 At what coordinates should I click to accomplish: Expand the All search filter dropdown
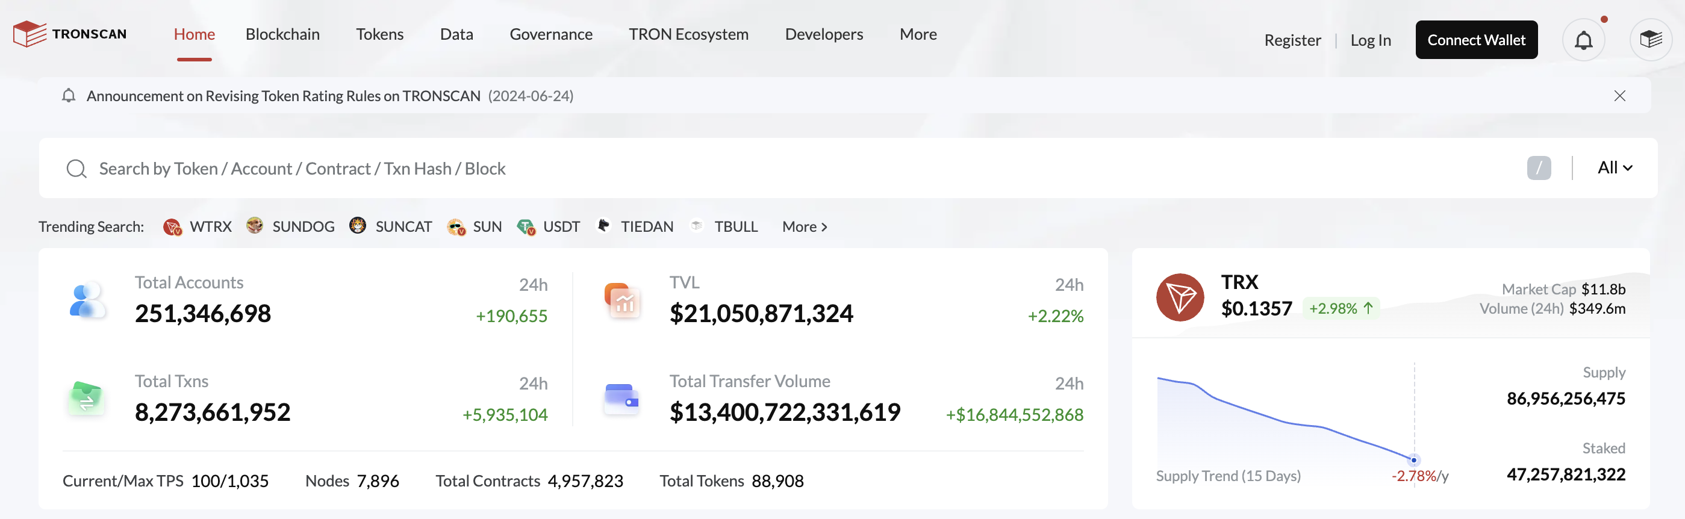[x=1614, y=168]
